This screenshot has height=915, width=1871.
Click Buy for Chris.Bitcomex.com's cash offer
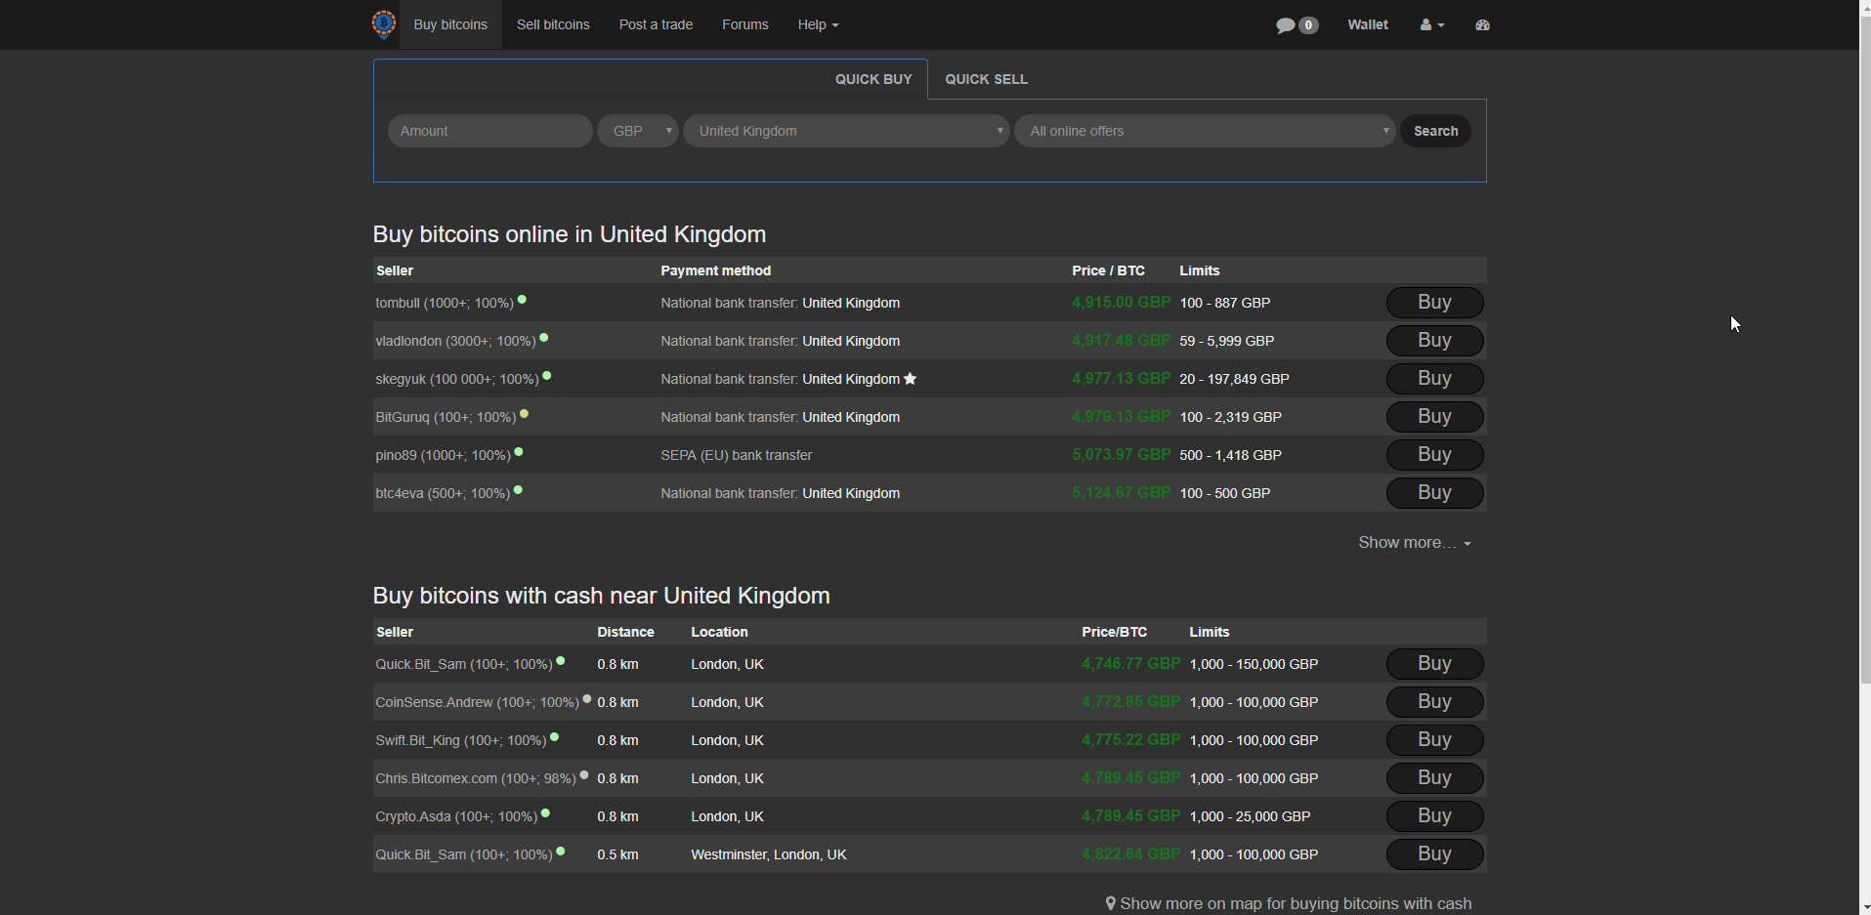tap(1434, 778)
